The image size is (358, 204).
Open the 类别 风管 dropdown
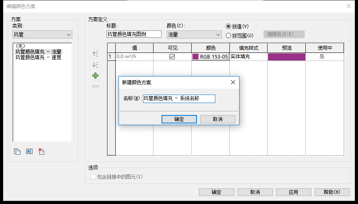[x=43, y=34]
